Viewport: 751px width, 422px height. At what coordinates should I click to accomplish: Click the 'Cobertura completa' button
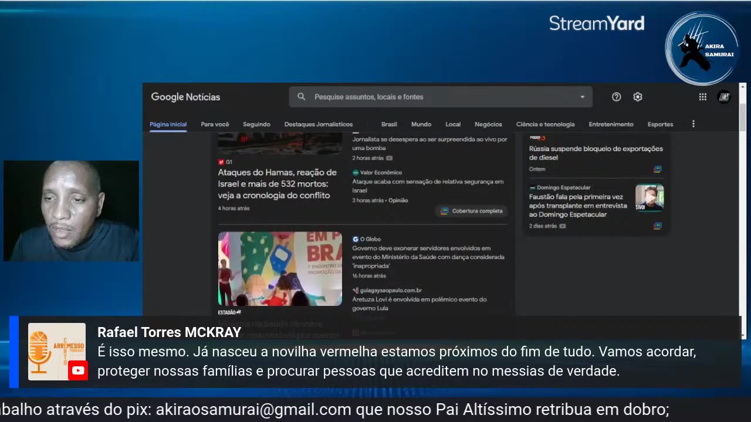tap(472, 211)
